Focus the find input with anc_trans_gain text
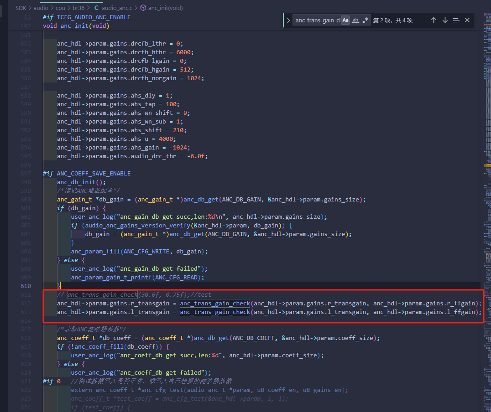 coord(318,21)
